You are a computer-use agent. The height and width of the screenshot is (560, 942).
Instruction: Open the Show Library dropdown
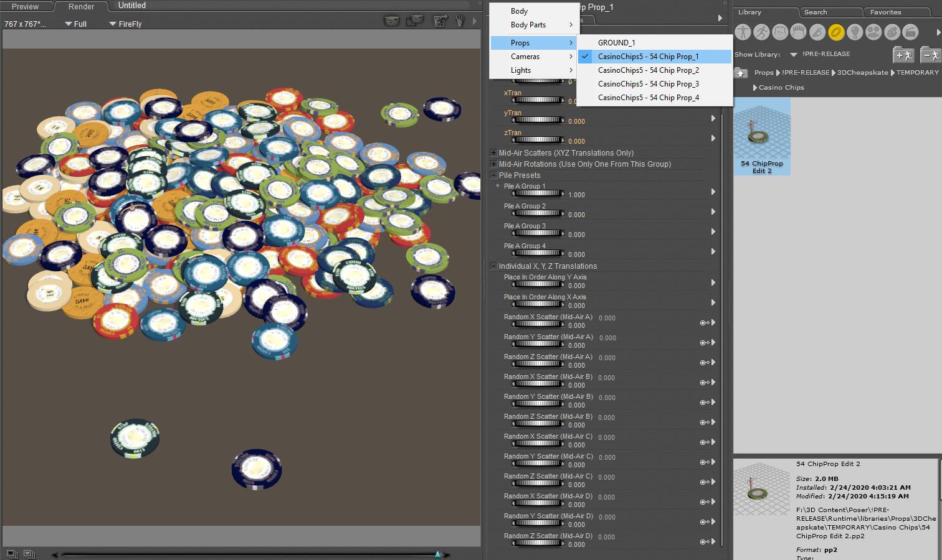point(794,55)
